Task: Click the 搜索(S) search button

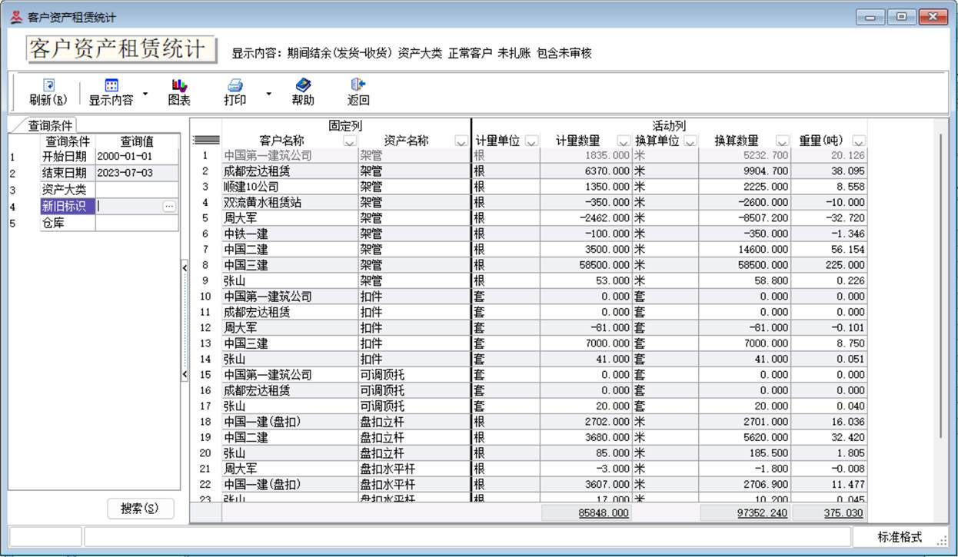Action: [x=140, y=509]
